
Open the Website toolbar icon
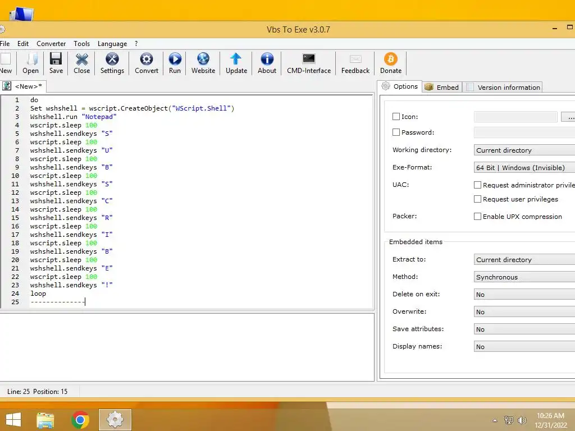(203, 63)
